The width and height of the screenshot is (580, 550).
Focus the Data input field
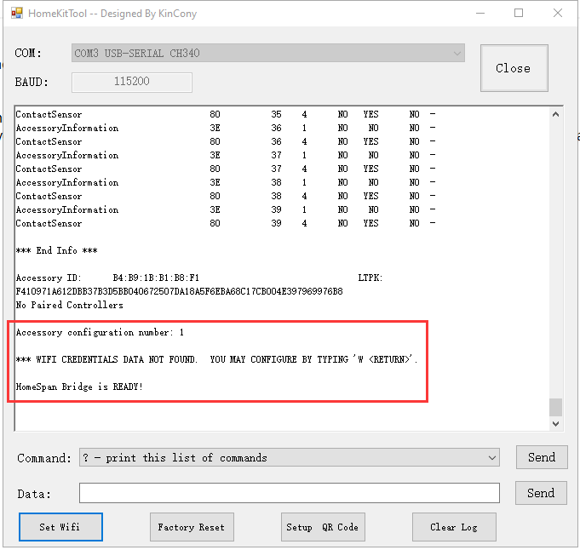pyautogui.click(x=289, y=493)
